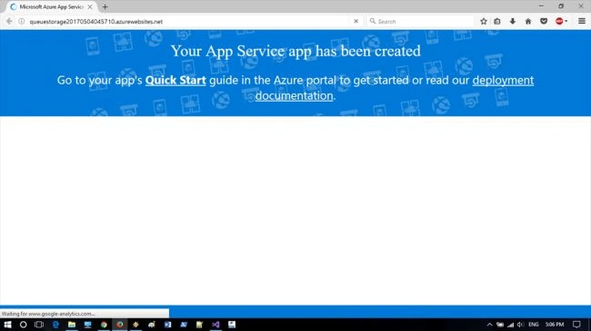591x331 pixels.
Task: Open the volume speaker icon
Action: (520, 325)
